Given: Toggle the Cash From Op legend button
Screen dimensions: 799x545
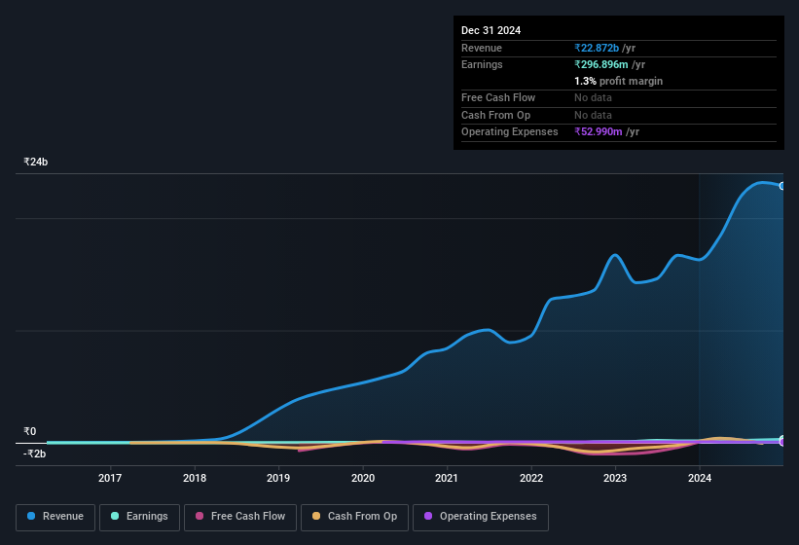Looking at the screenshot, I should point(354,517).
